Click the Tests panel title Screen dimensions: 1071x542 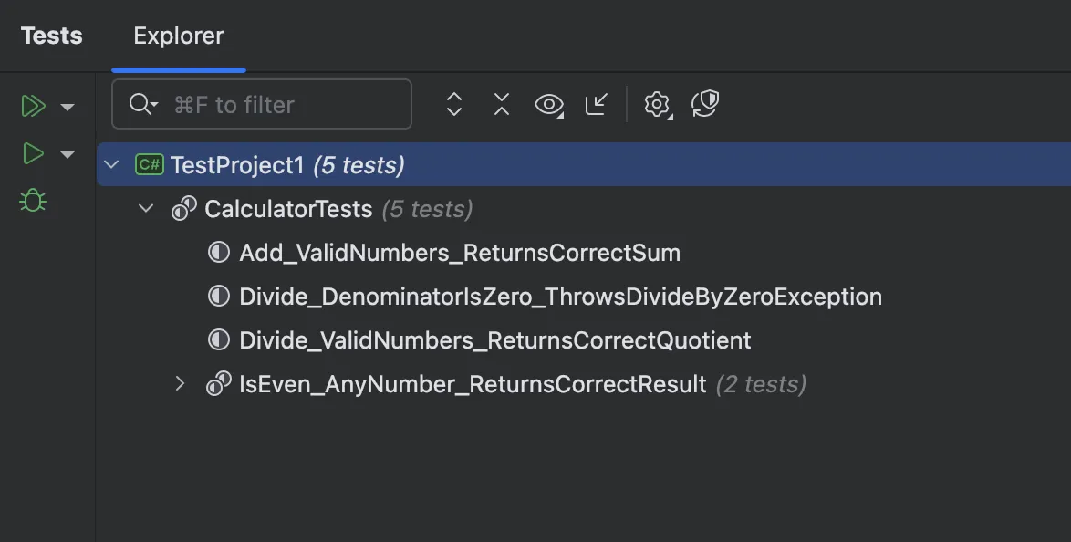[51, 36]
